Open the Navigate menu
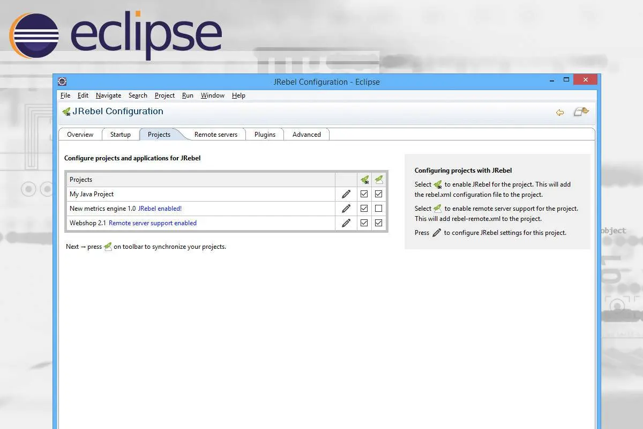The image size is (643, 429). click(x=108, y=95)
